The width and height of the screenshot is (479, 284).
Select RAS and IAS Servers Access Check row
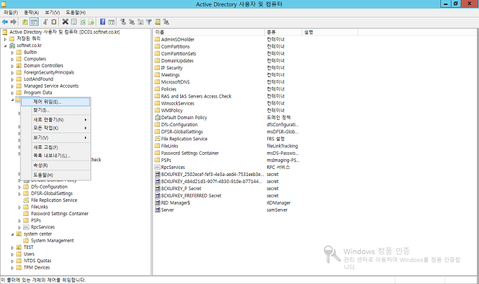(196, 96)
